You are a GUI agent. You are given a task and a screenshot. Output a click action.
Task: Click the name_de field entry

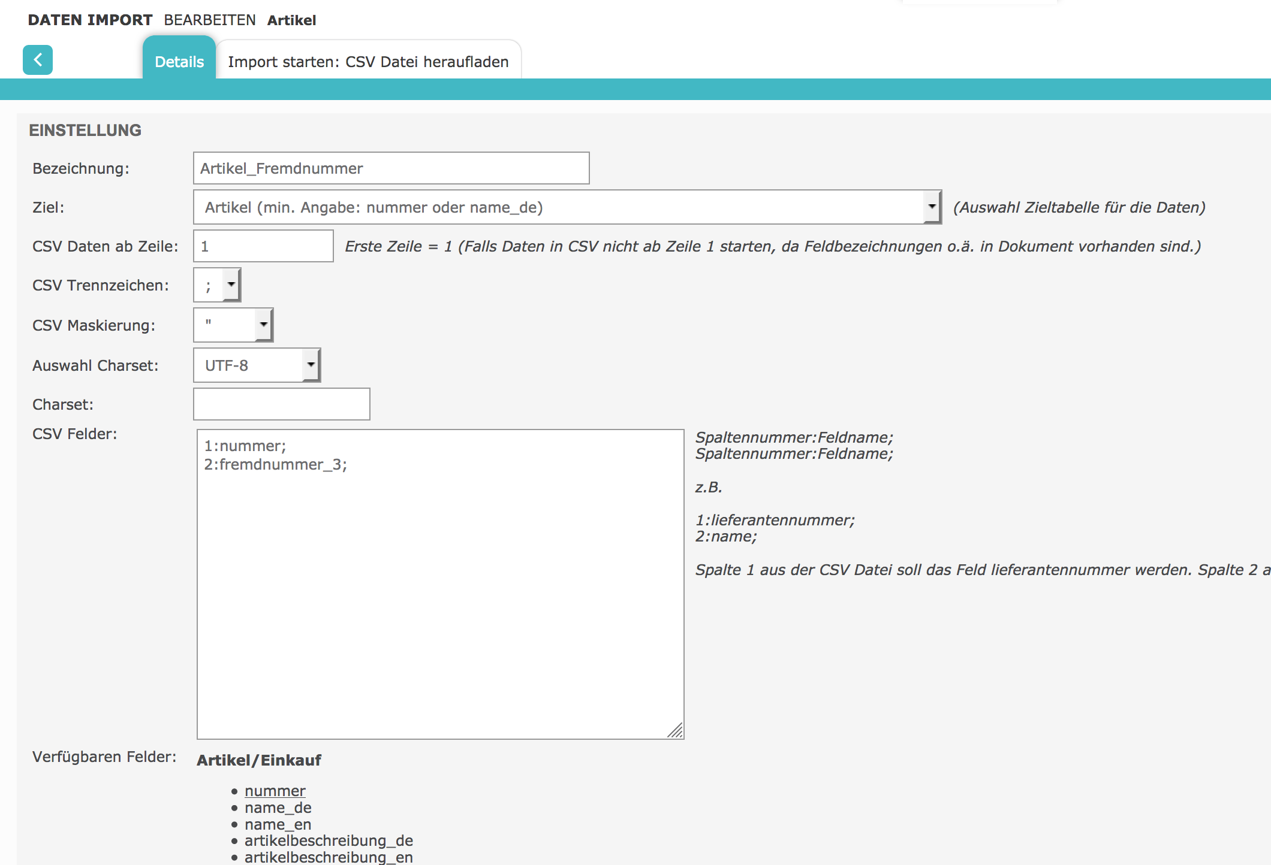pyautogui.click(x=278, y=808)
